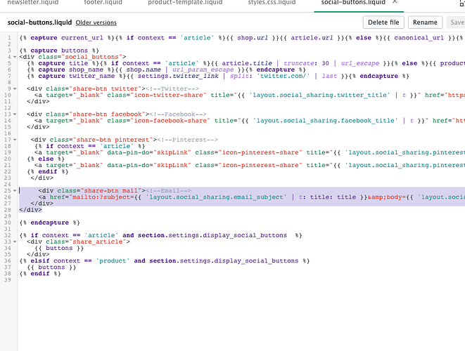
Task: Collapse the code fold at line 4
Action: coord(15,57)
